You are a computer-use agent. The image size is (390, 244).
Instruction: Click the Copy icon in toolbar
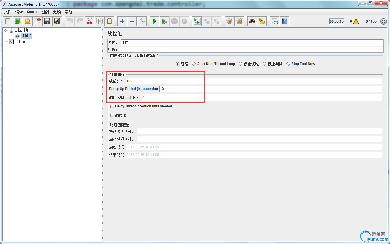click(100, 21)
